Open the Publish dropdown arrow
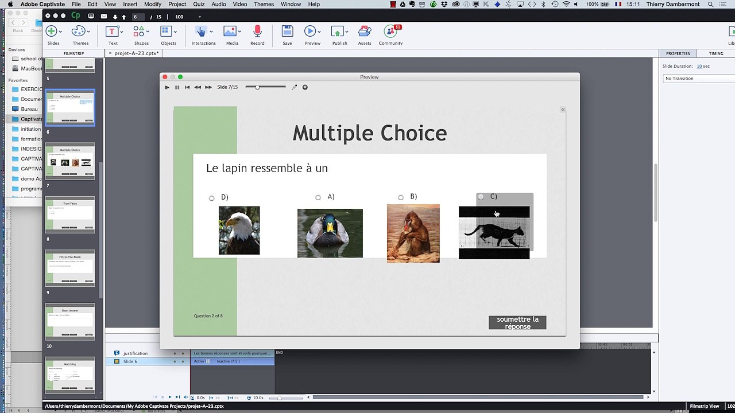This screenshot has height=413, width=735. (x=348, y=32)
